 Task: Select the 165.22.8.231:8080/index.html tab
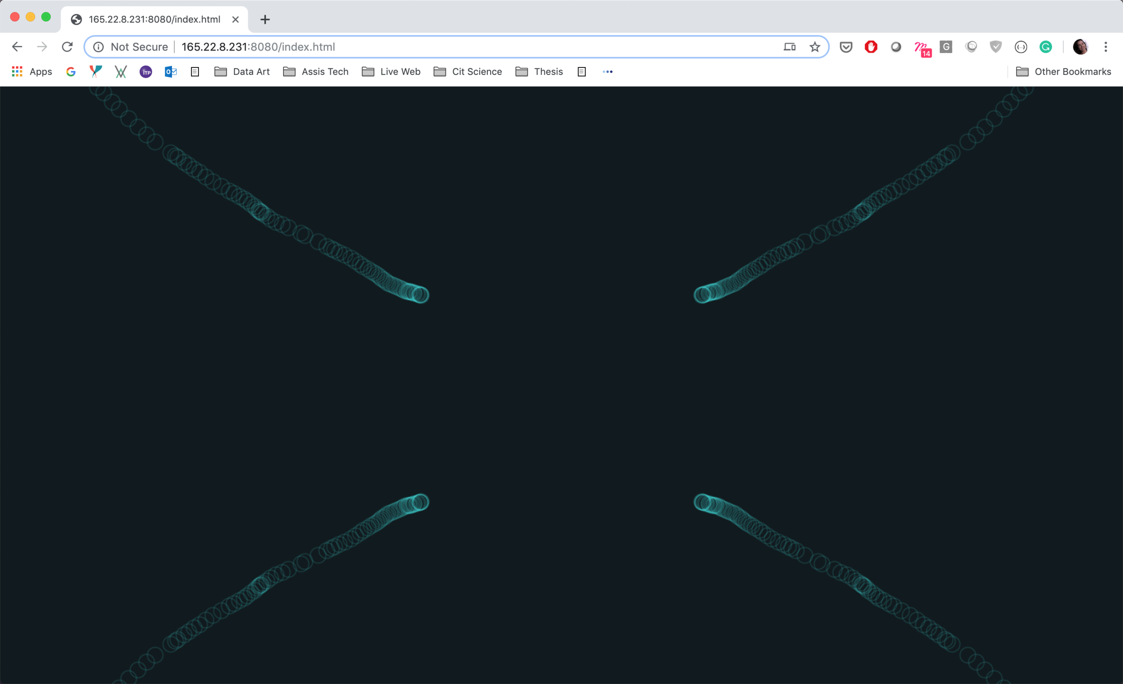[154, 20]
